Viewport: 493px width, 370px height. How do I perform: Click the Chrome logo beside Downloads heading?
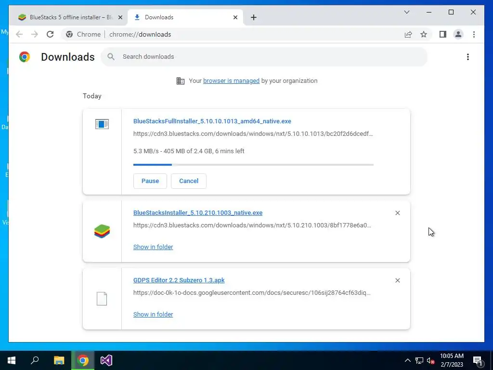click(25, 57)
